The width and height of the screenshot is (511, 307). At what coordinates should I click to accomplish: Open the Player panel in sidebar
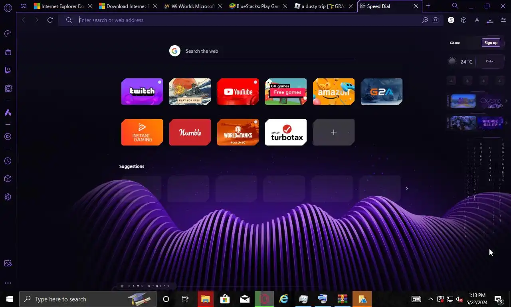pos(8,137)
